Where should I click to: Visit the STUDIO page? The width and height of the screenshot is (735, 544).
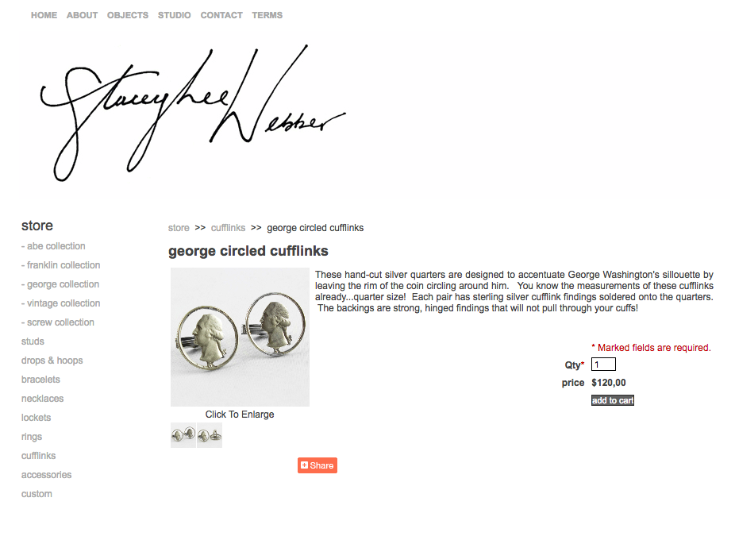click(x=175, y=15)
